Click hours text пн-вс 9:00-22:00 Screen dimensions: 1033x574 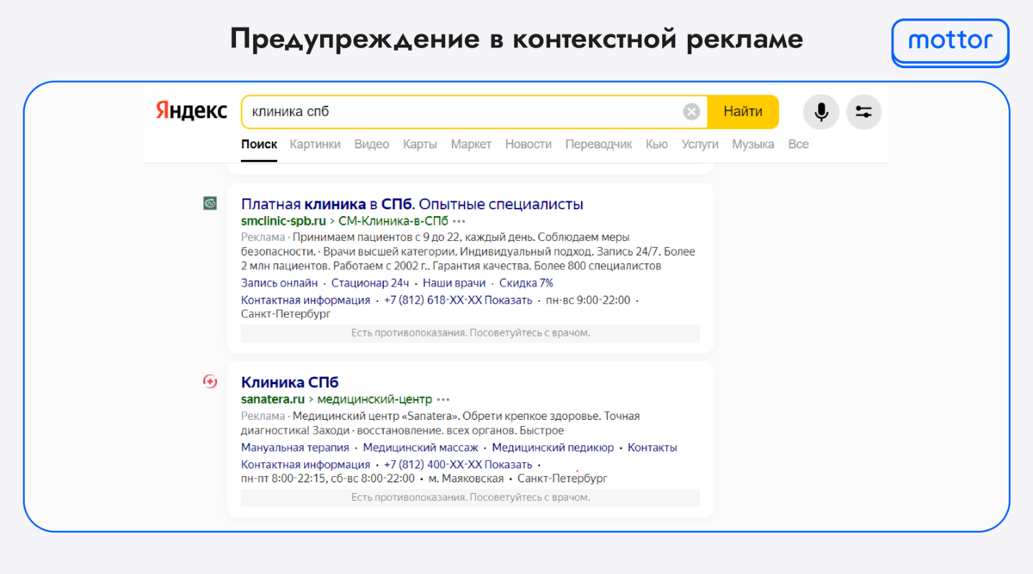pos(589,300)
